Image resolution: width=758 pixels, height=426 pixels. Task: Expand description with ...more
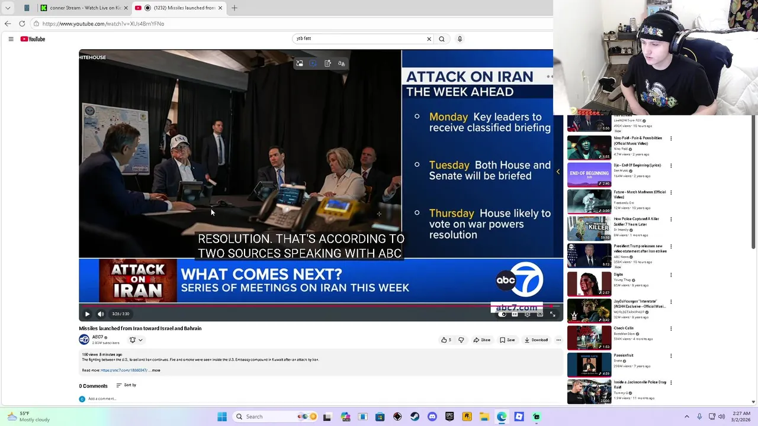coord(155,370)
